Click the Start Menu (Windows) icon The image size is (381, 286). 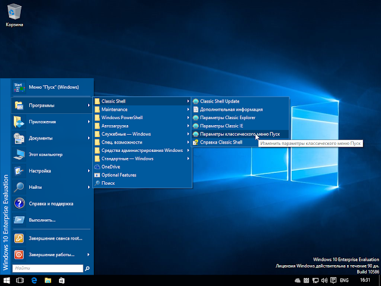coord(19,88)
